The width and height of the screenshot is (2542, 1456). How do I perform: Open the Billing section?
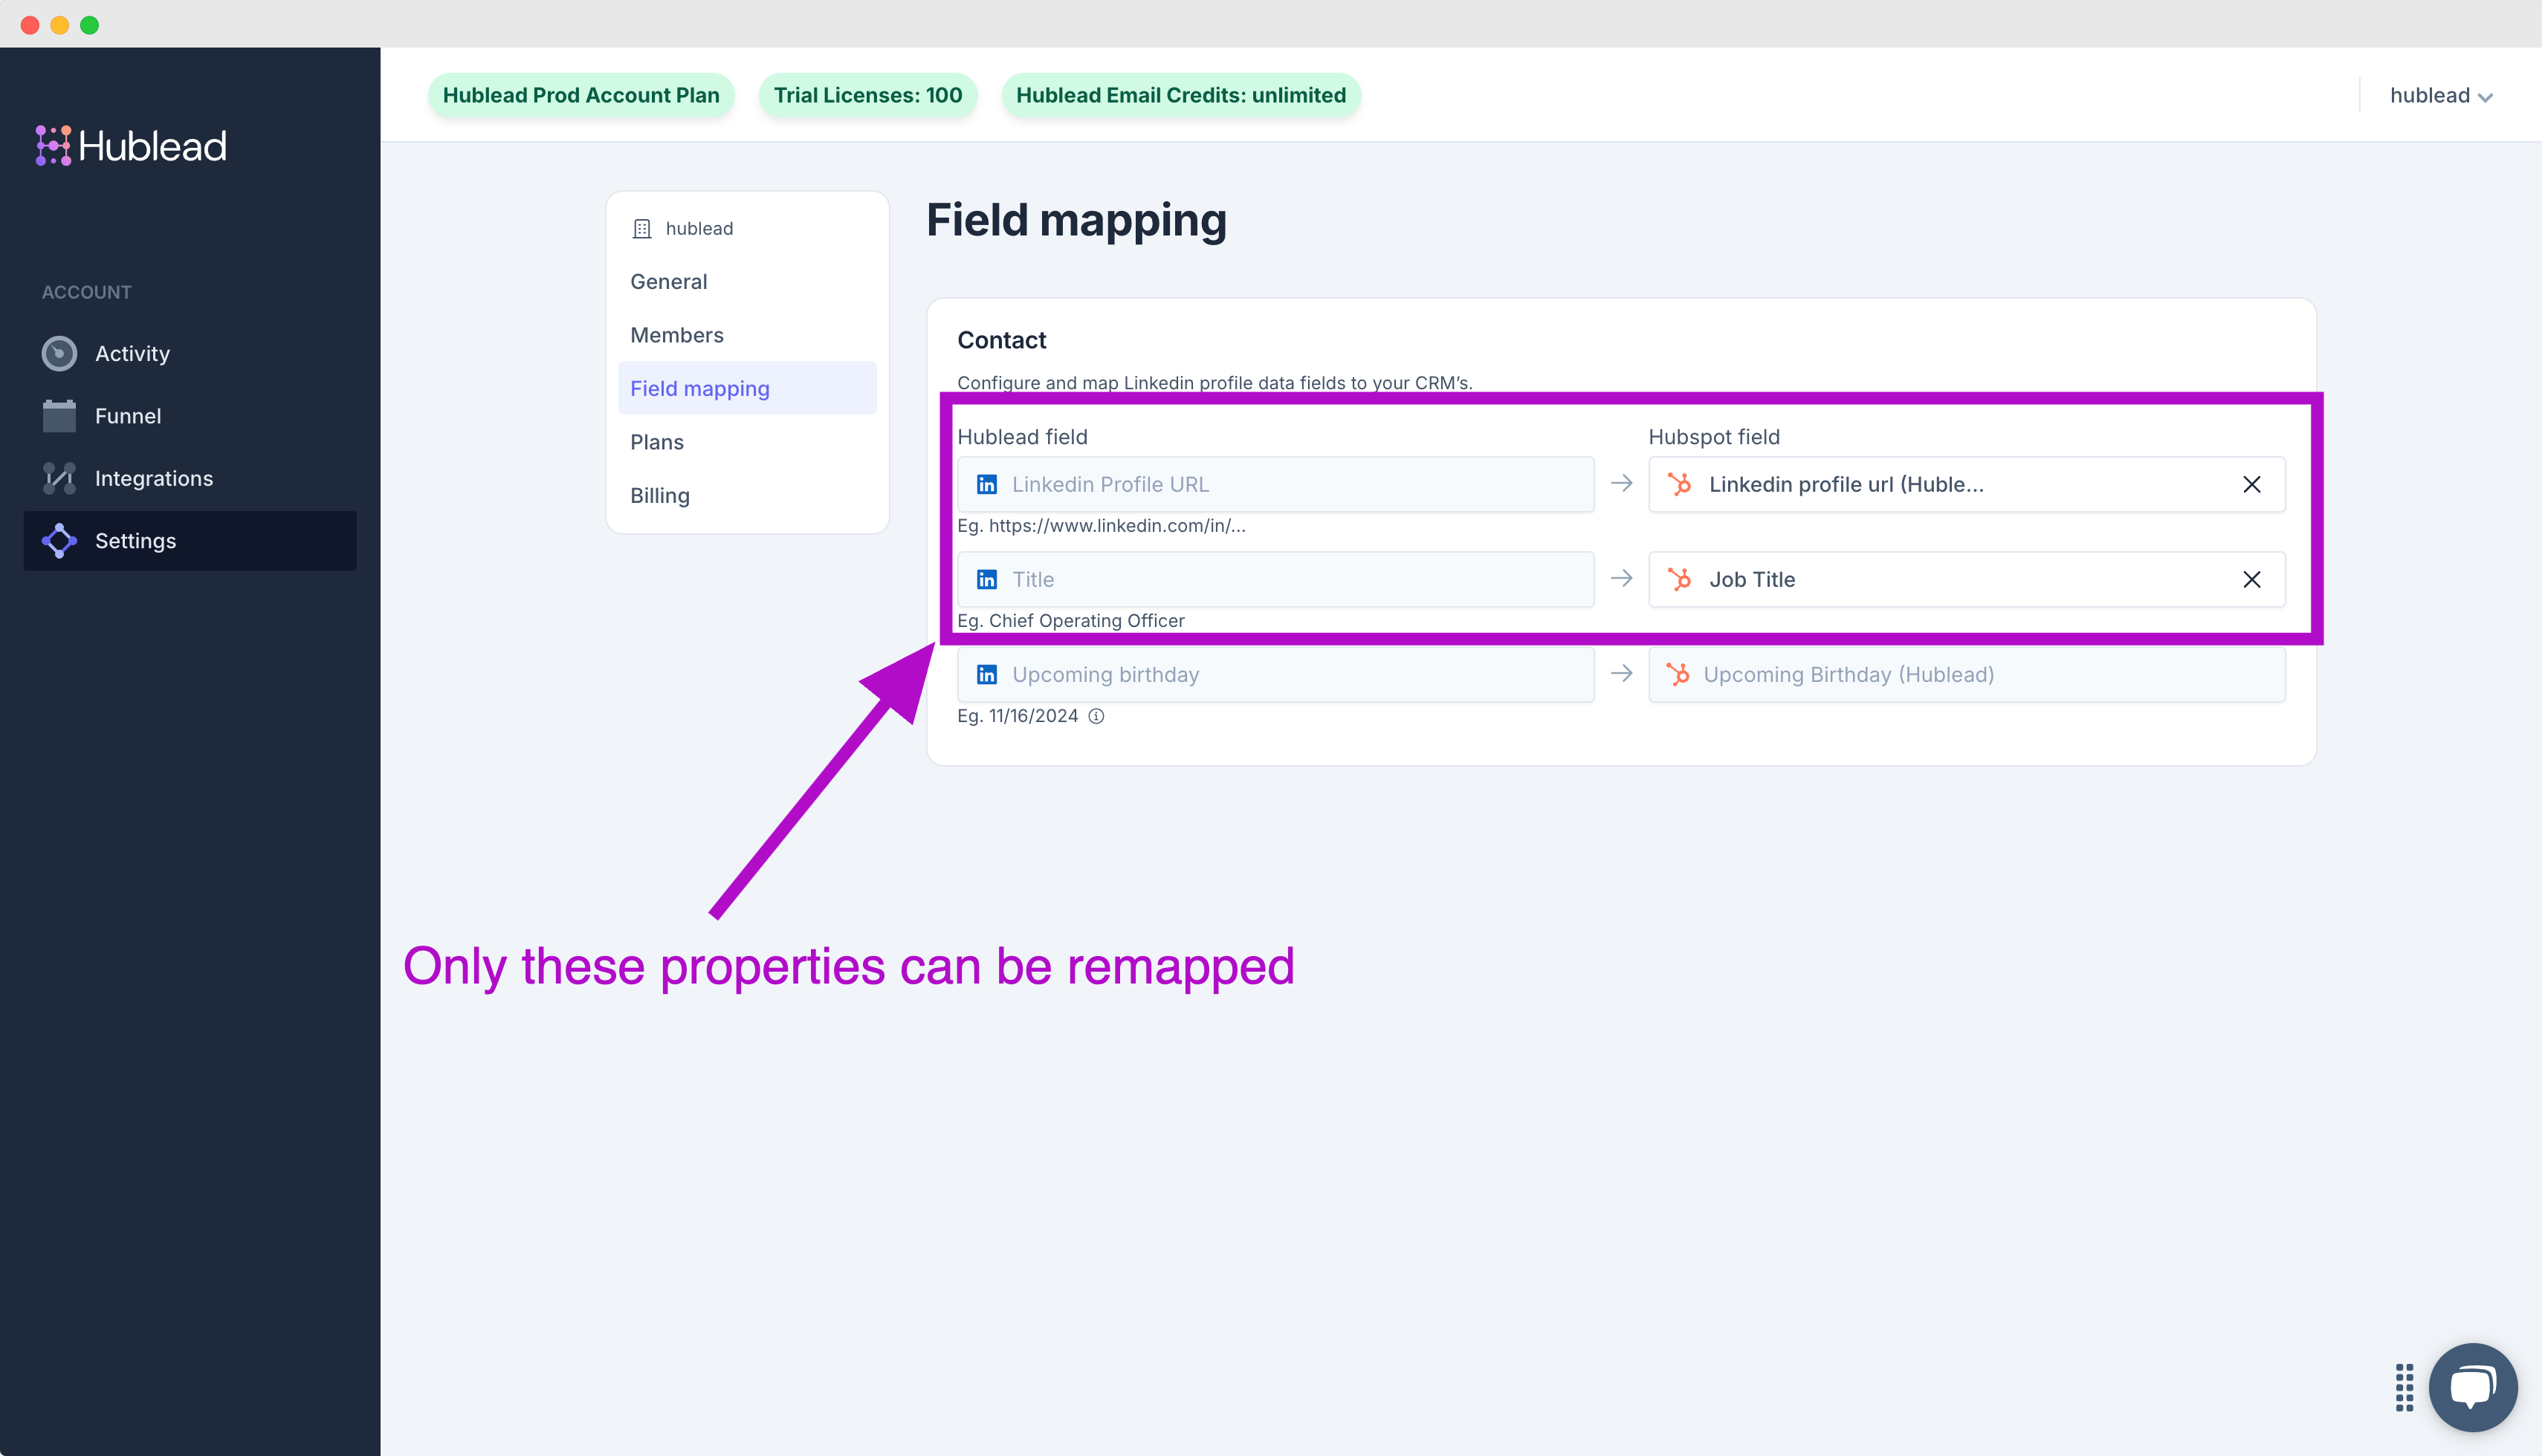point(659,496)
